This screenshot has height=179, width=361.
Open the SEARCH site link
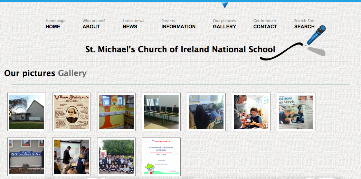click(304, 27)
